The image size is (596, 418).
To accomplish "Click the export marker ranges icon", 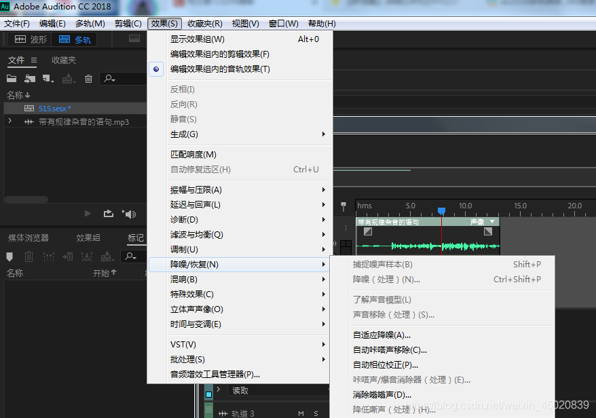I will click(87, 257).
